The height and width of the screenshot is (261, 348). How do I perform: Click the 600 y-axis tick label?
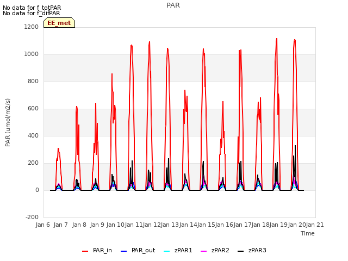pyautogui.click(x=33, y=109)
